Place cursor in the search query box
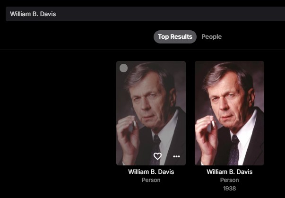 coord(142,14)
